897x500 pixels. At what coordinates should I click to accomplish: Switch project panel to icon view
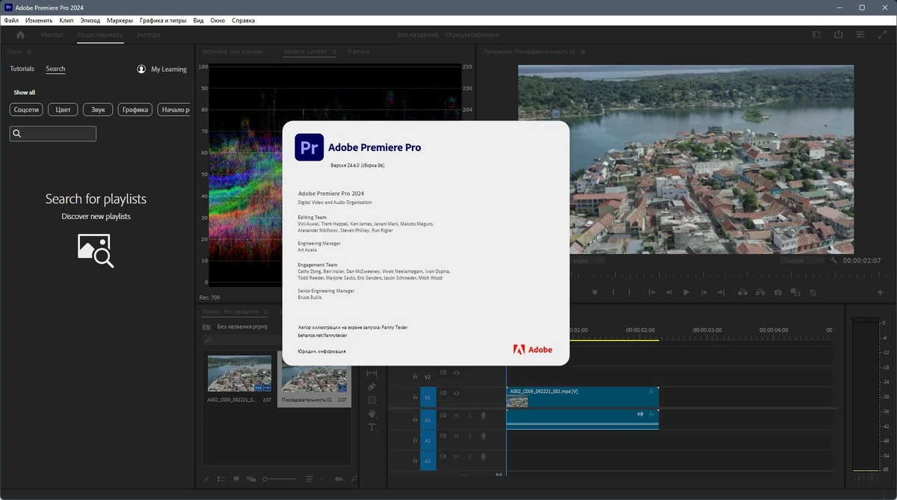tap(236, 479)
